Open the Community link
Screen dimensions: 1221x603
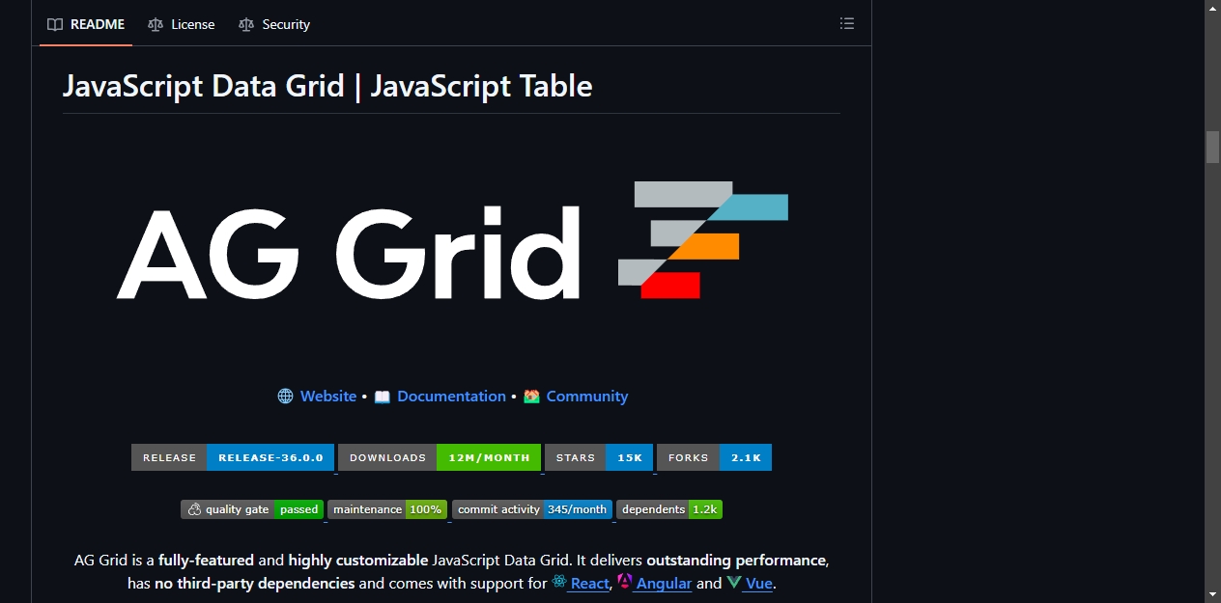(x=587, y=397)
